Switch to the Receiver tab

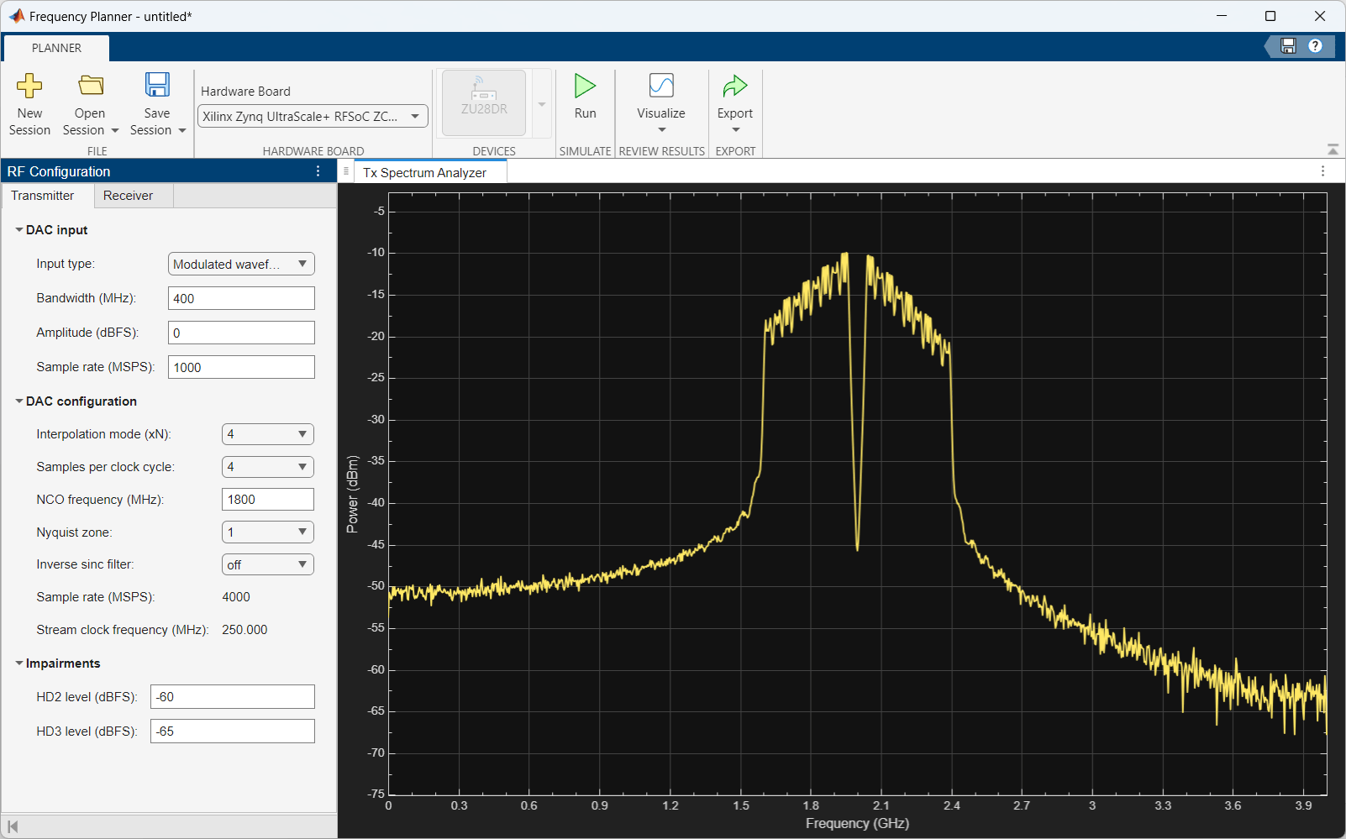(128, 196)
